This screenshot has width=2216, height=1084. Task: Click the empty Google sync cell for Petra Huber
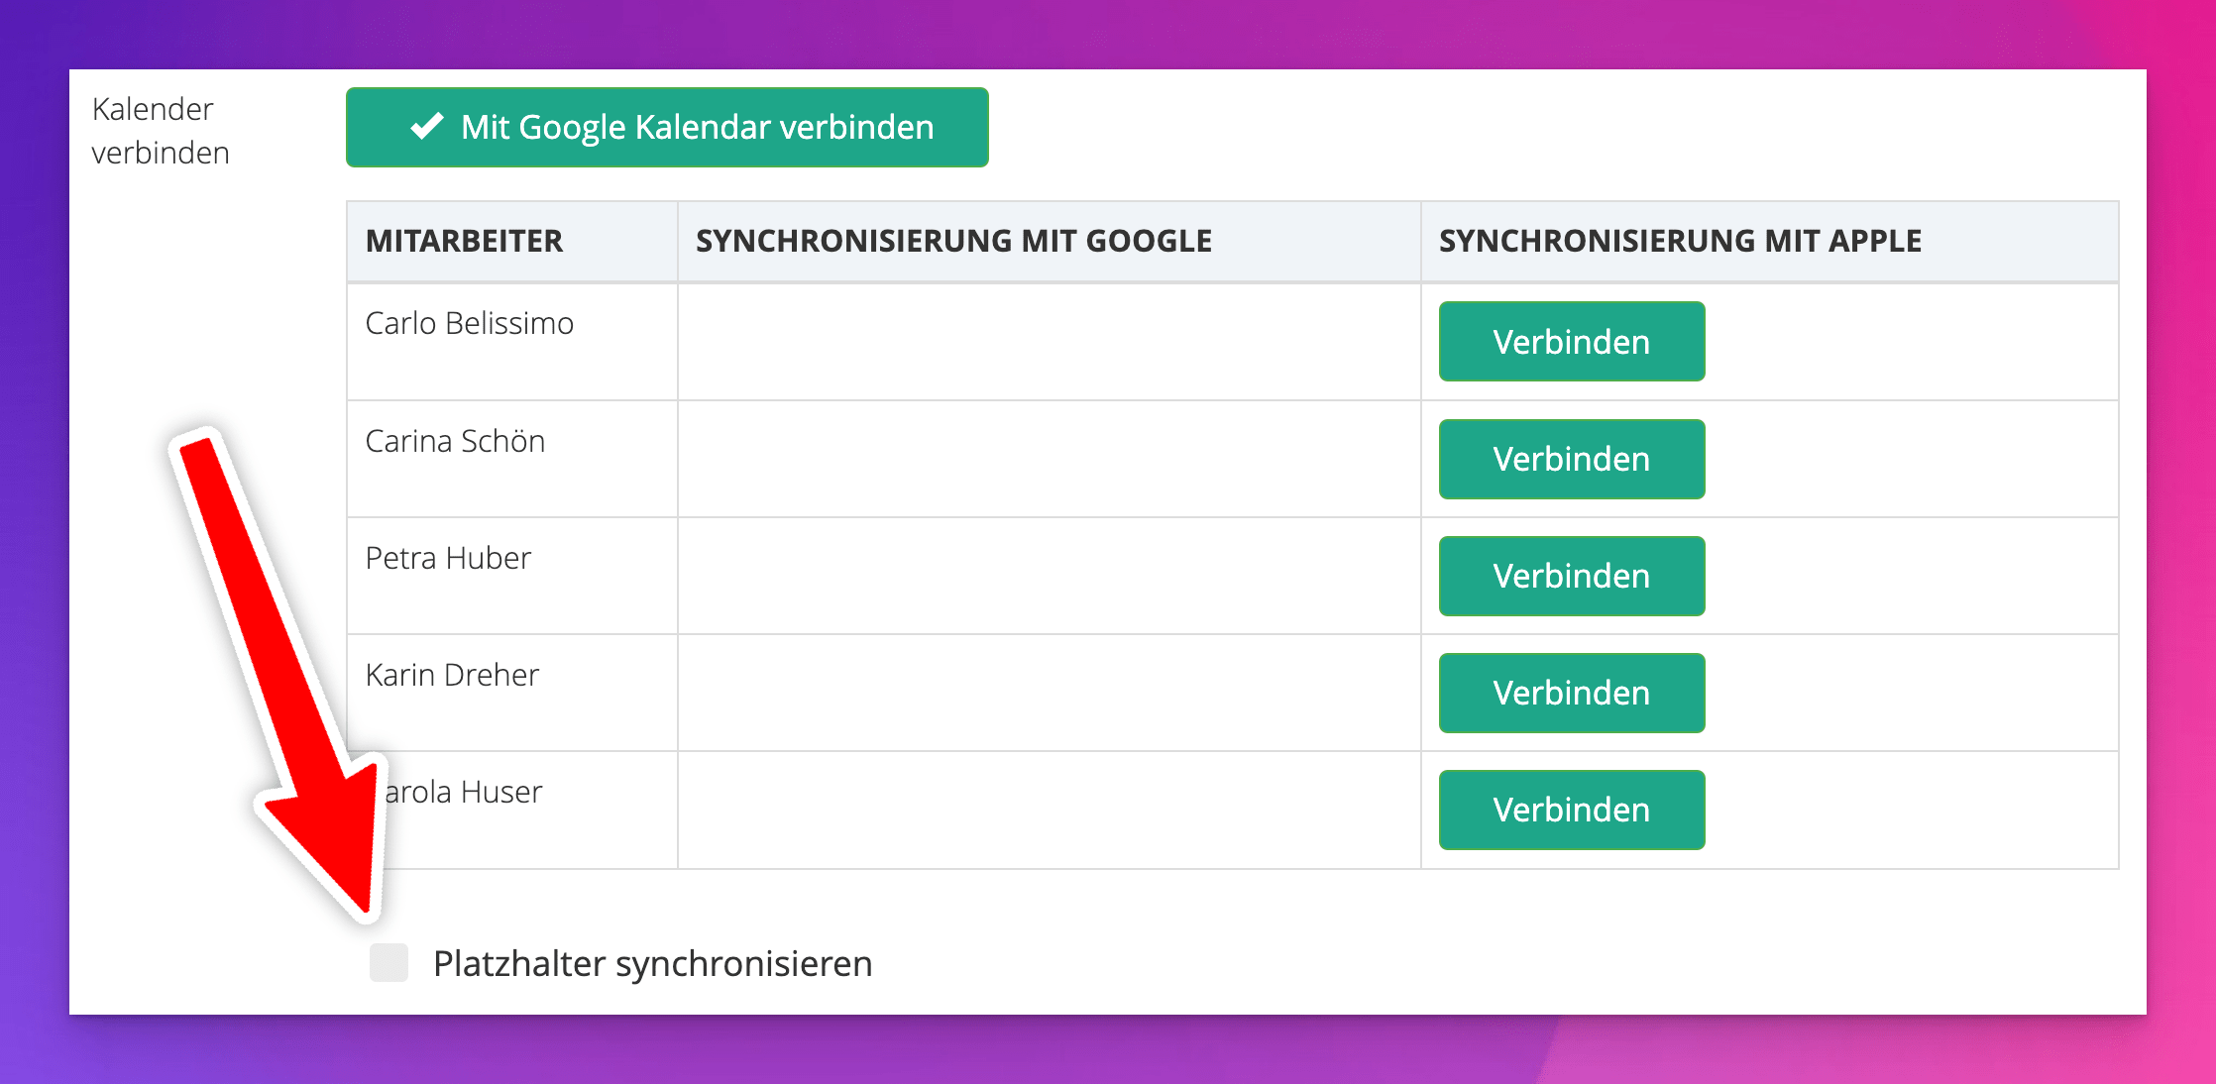click(1049, 576)
